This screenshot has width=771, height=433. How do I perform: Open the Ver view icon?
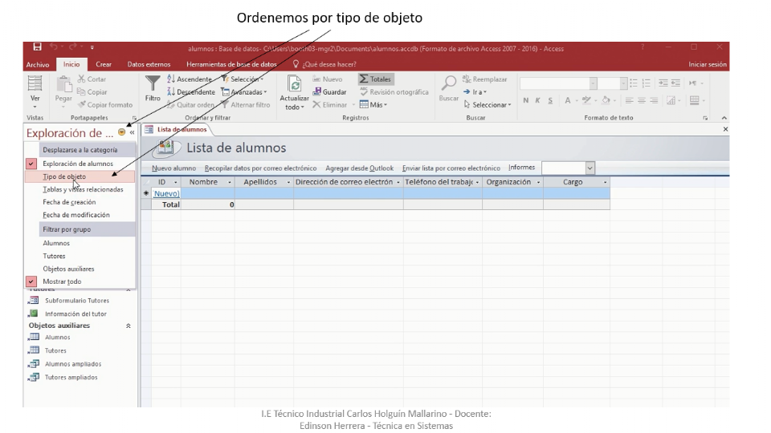pos(35,85)
